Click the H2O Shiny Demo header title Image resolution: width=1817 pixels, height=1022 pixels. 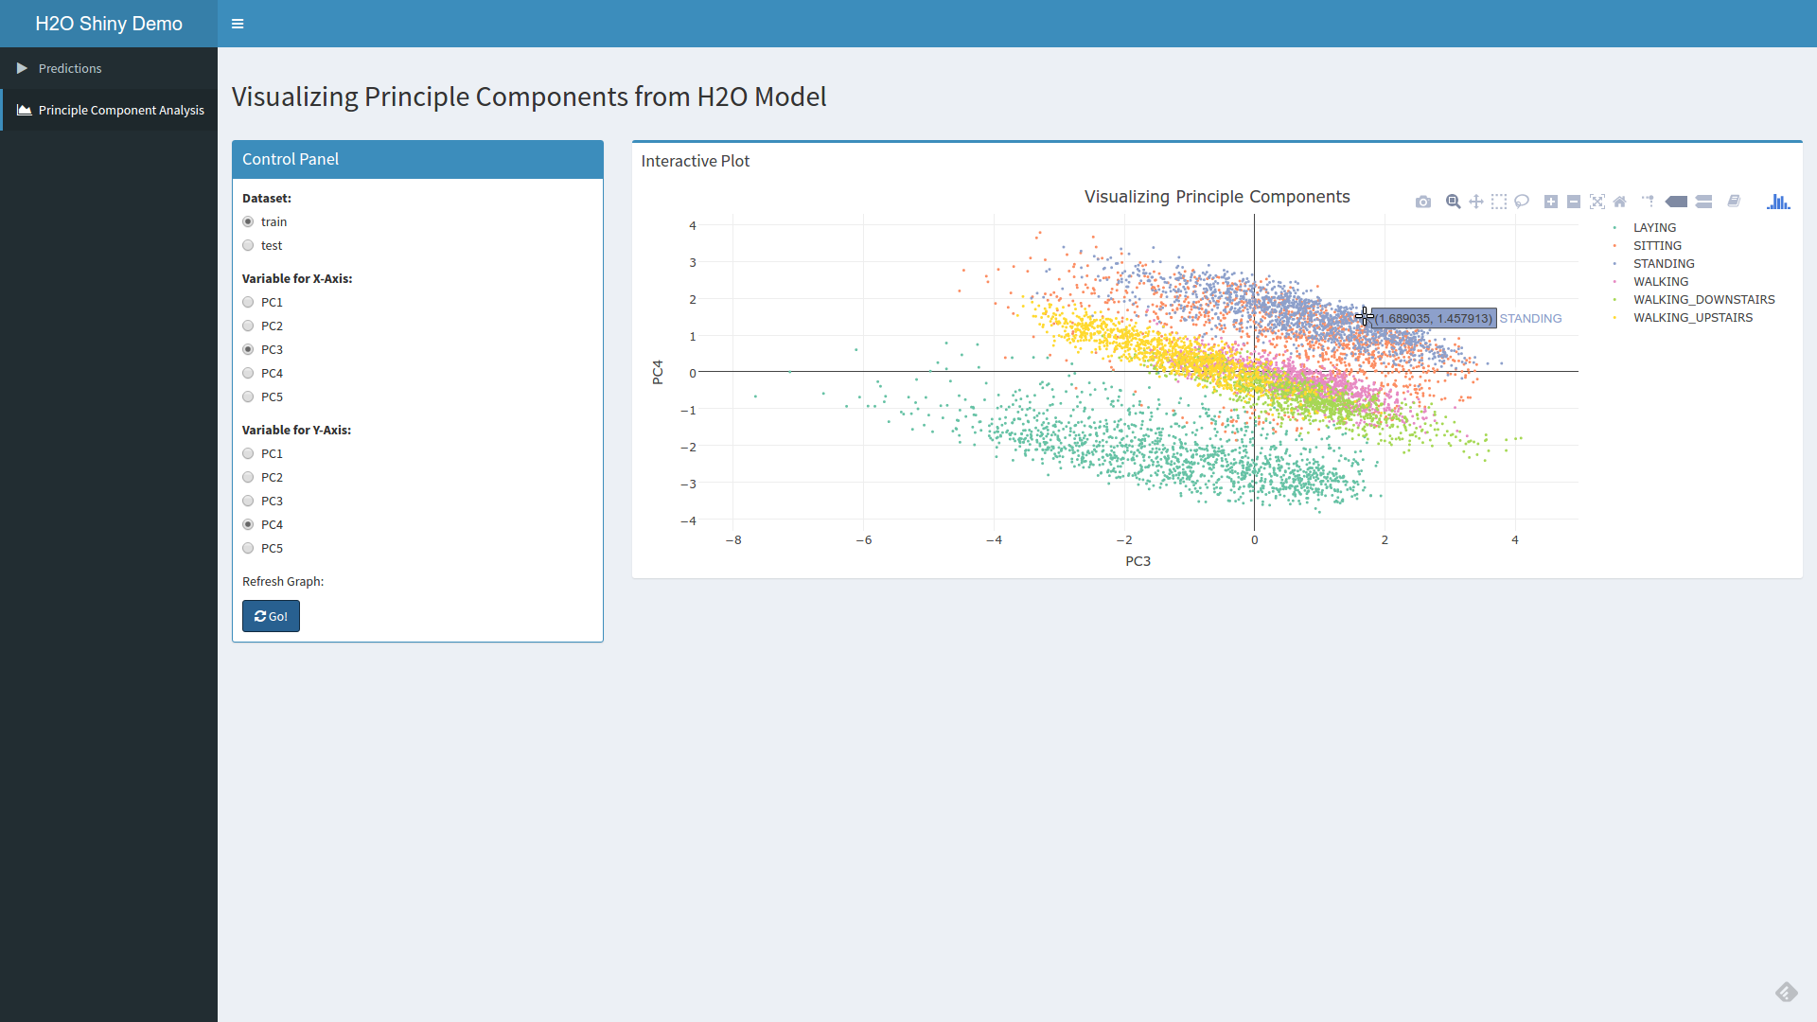[x=109, y=24]
